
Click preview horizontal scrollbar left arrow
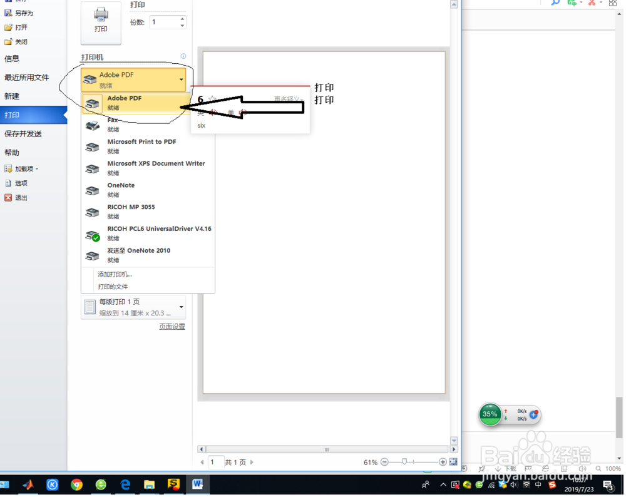pos(201,449)
